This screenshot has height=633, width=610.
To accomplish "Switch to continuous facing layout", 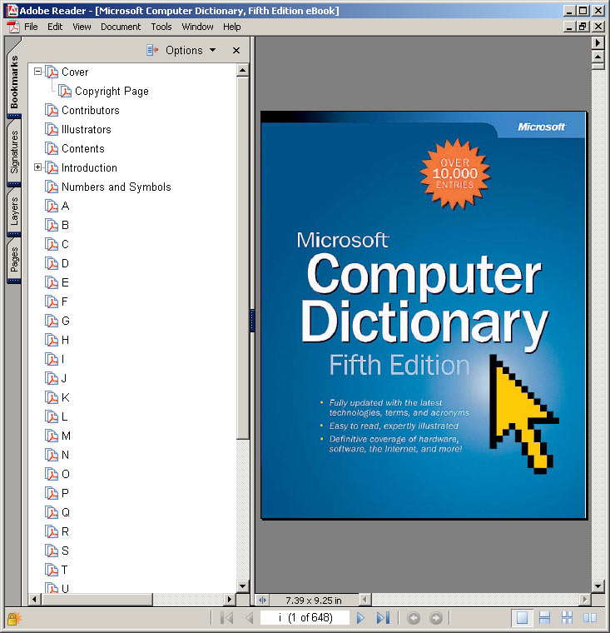I will pos(567,618).
